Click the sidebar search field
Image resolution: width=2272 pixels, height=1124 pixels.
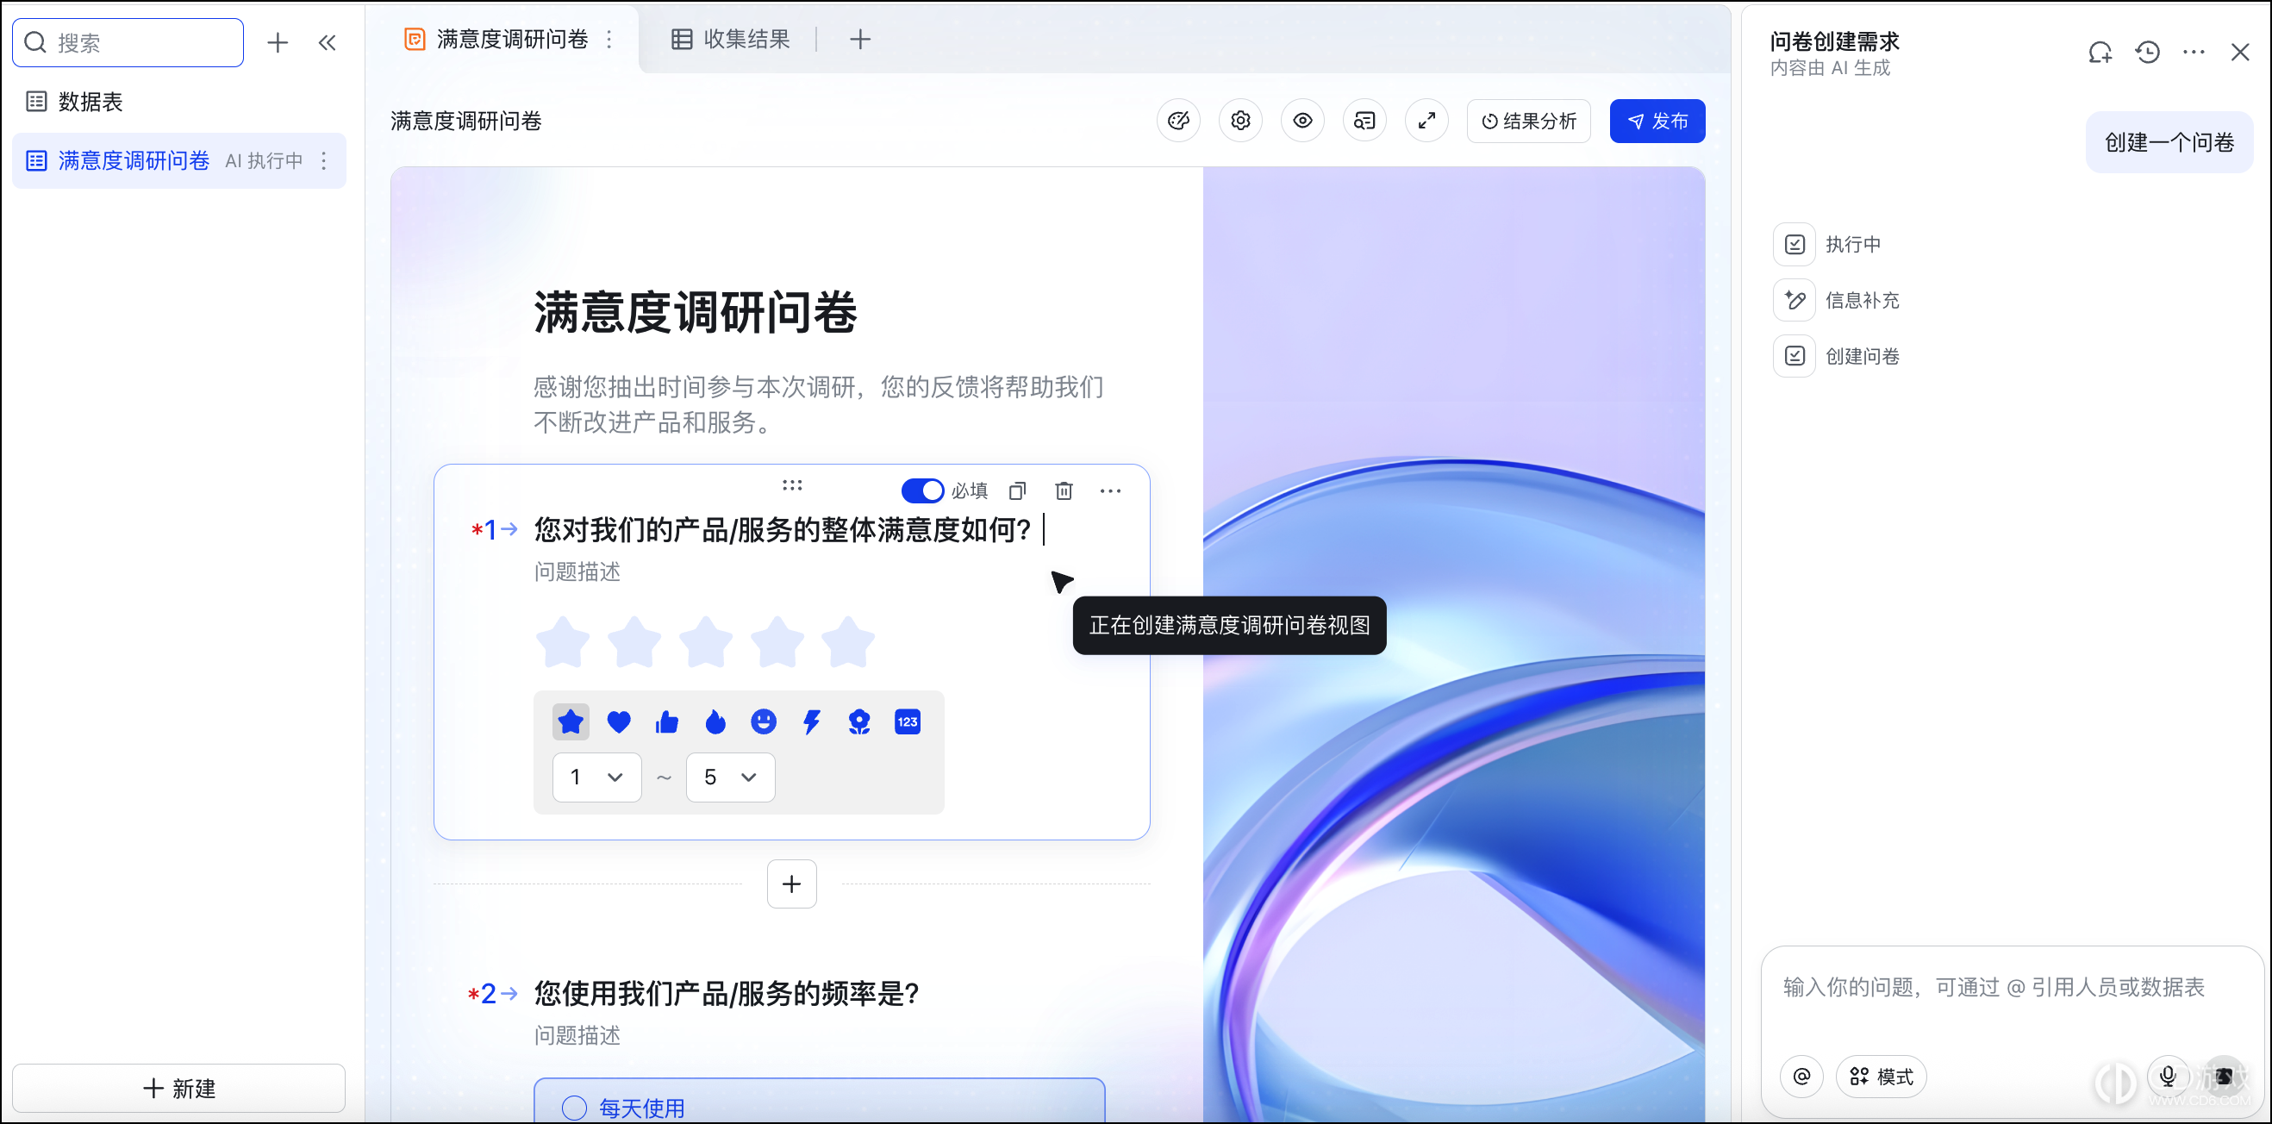[128, 42]
